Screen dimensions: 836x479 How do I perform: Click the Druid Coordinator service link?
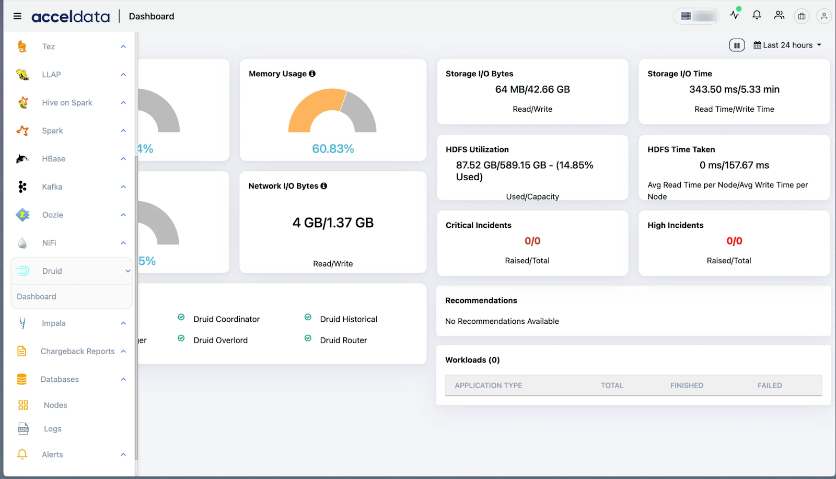(227, 319)
